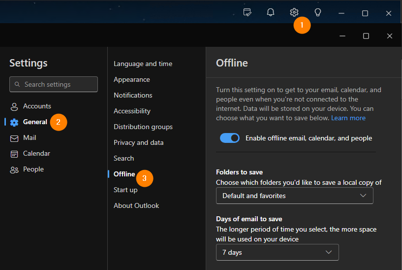Maximize the Settings dialog window
The width and height of the screenshot is (402, 270).
tap(366, 36)
